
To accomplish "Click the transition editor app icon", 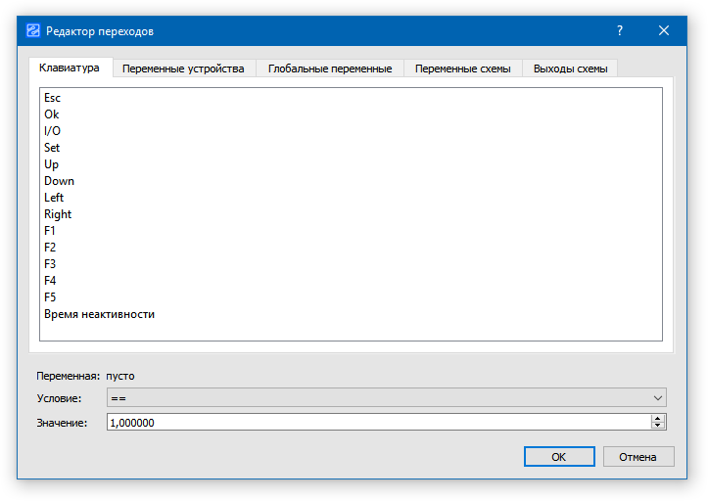I will (33, 31).
